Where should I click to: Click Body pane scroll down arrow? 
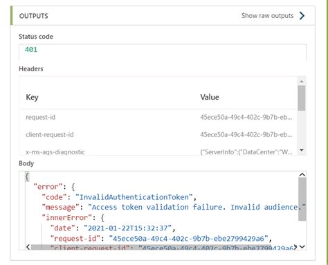point(302,247)
